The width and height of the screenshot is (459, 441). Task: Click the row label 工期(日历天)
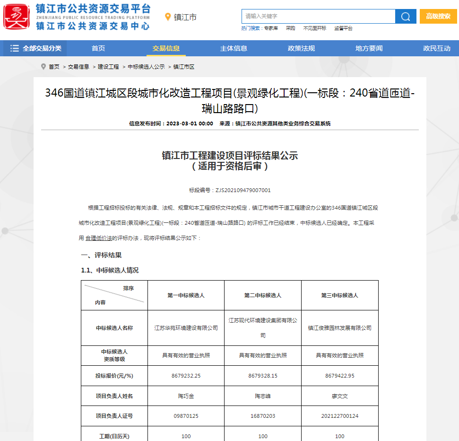(x=114, y=436)
